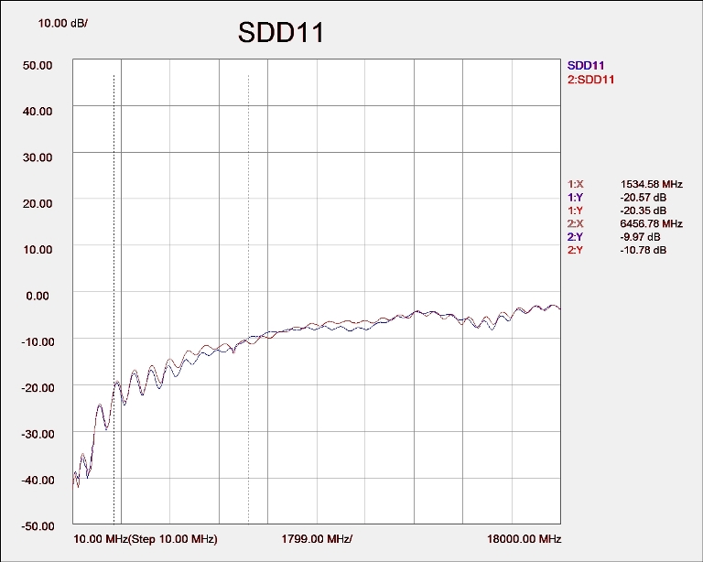Click the 2:X marker label
This screenshot has height=562, width=703.
(576, 223)
